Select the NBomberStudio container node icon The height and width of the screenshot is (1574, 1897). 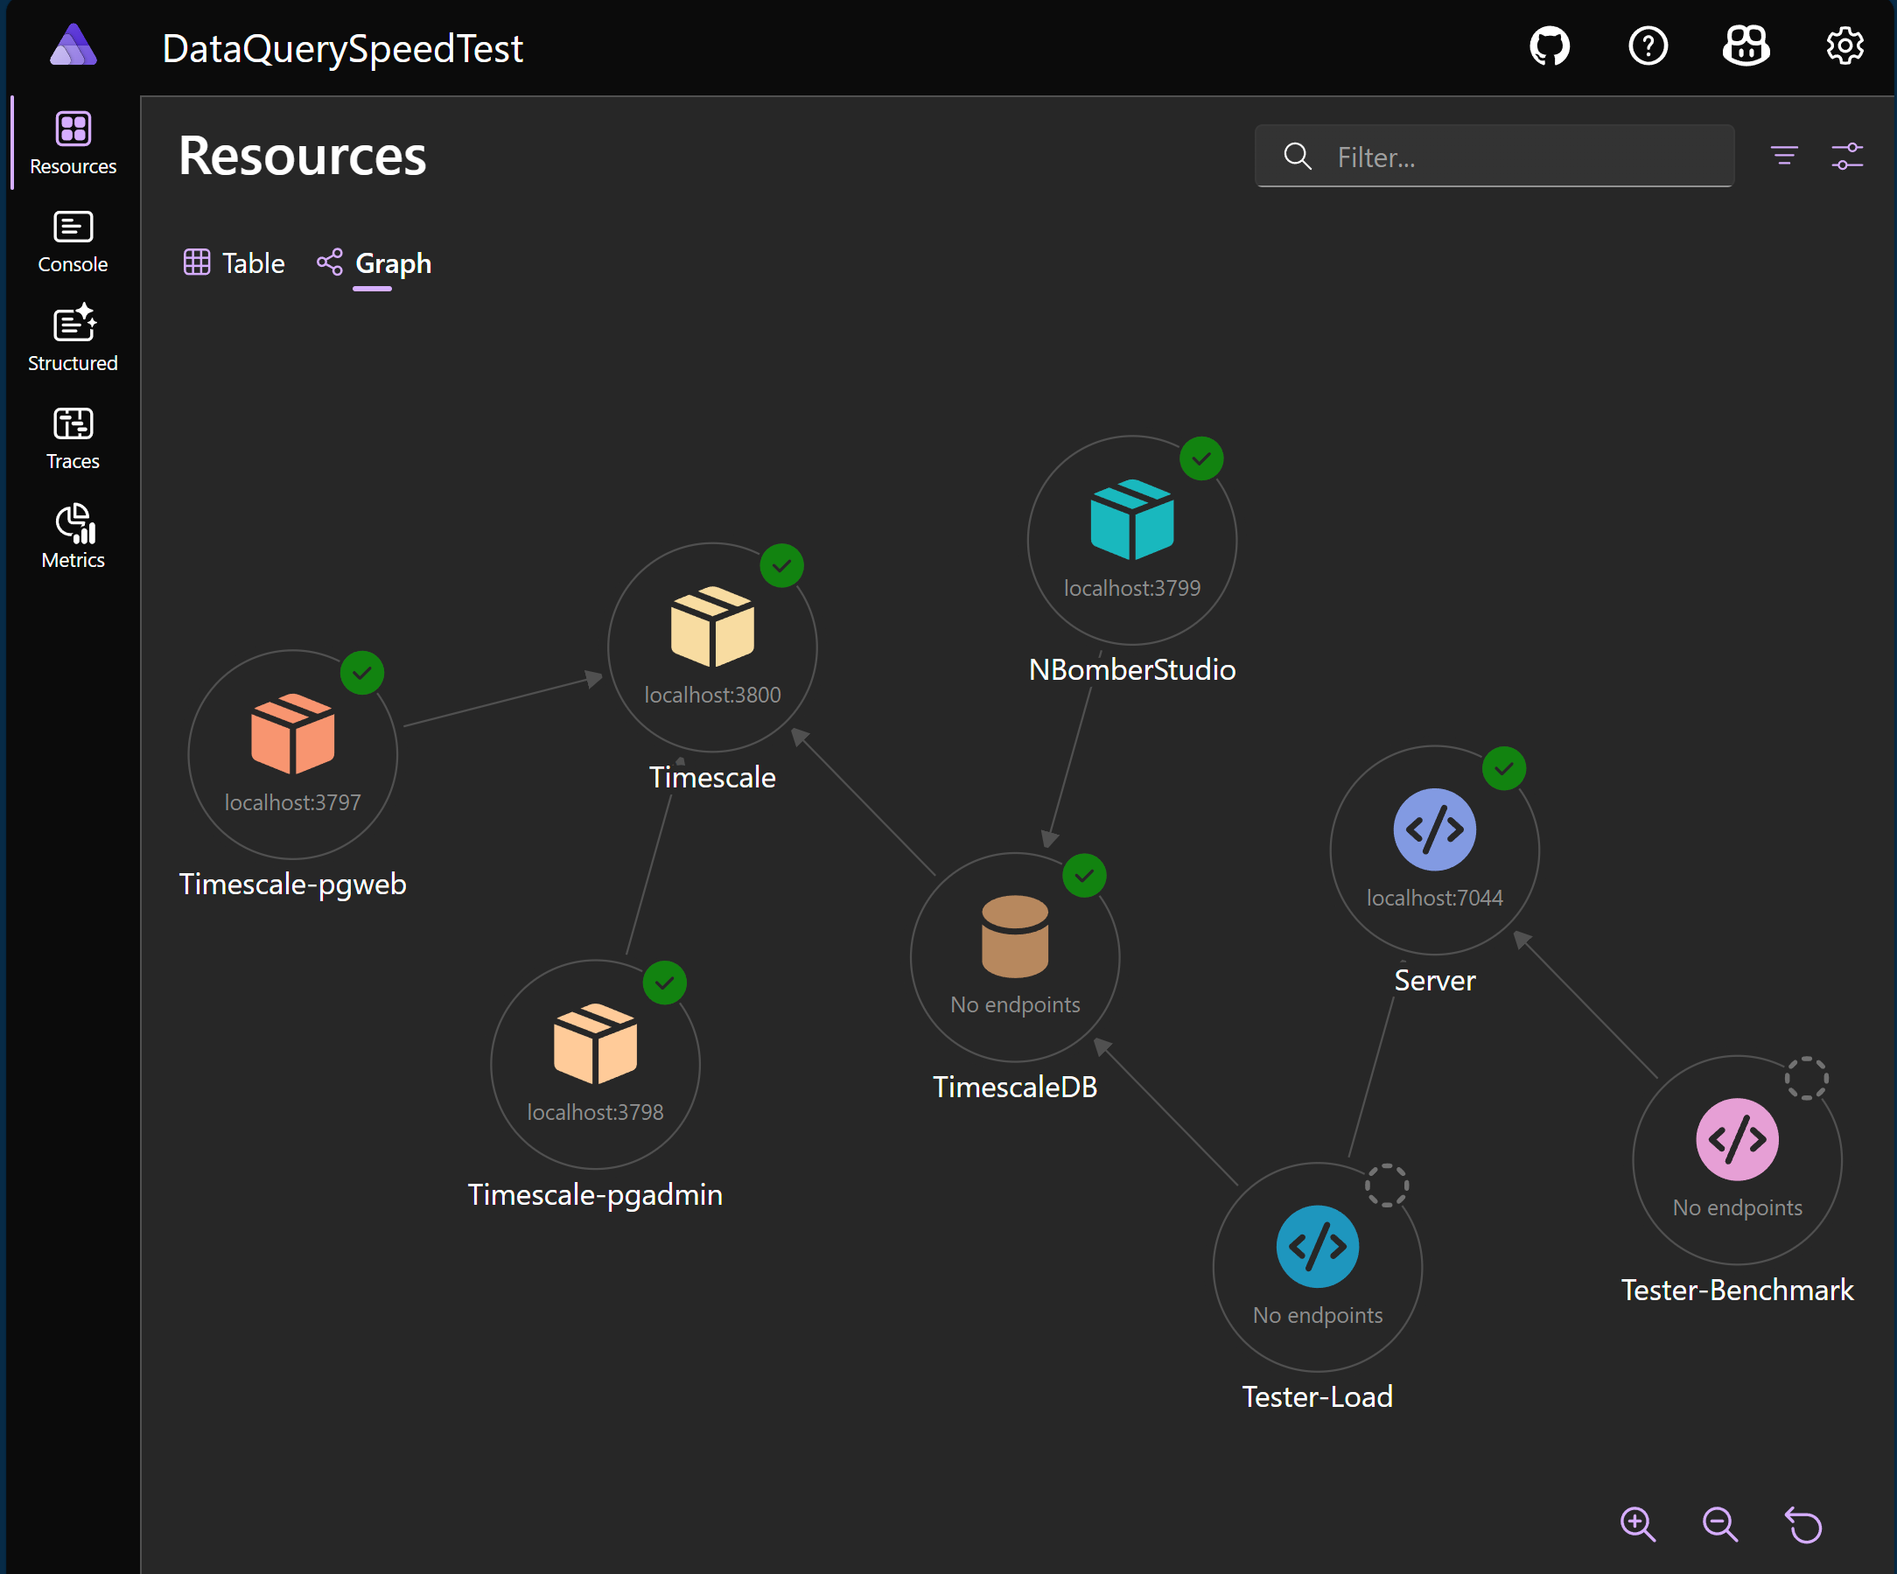[1132, 521]
